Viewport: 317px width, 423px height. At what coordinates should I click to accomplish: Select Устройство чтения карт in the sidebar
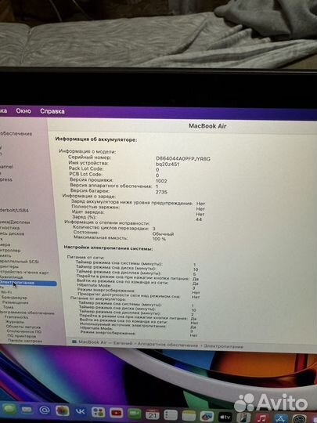click(x=24, y=272)
